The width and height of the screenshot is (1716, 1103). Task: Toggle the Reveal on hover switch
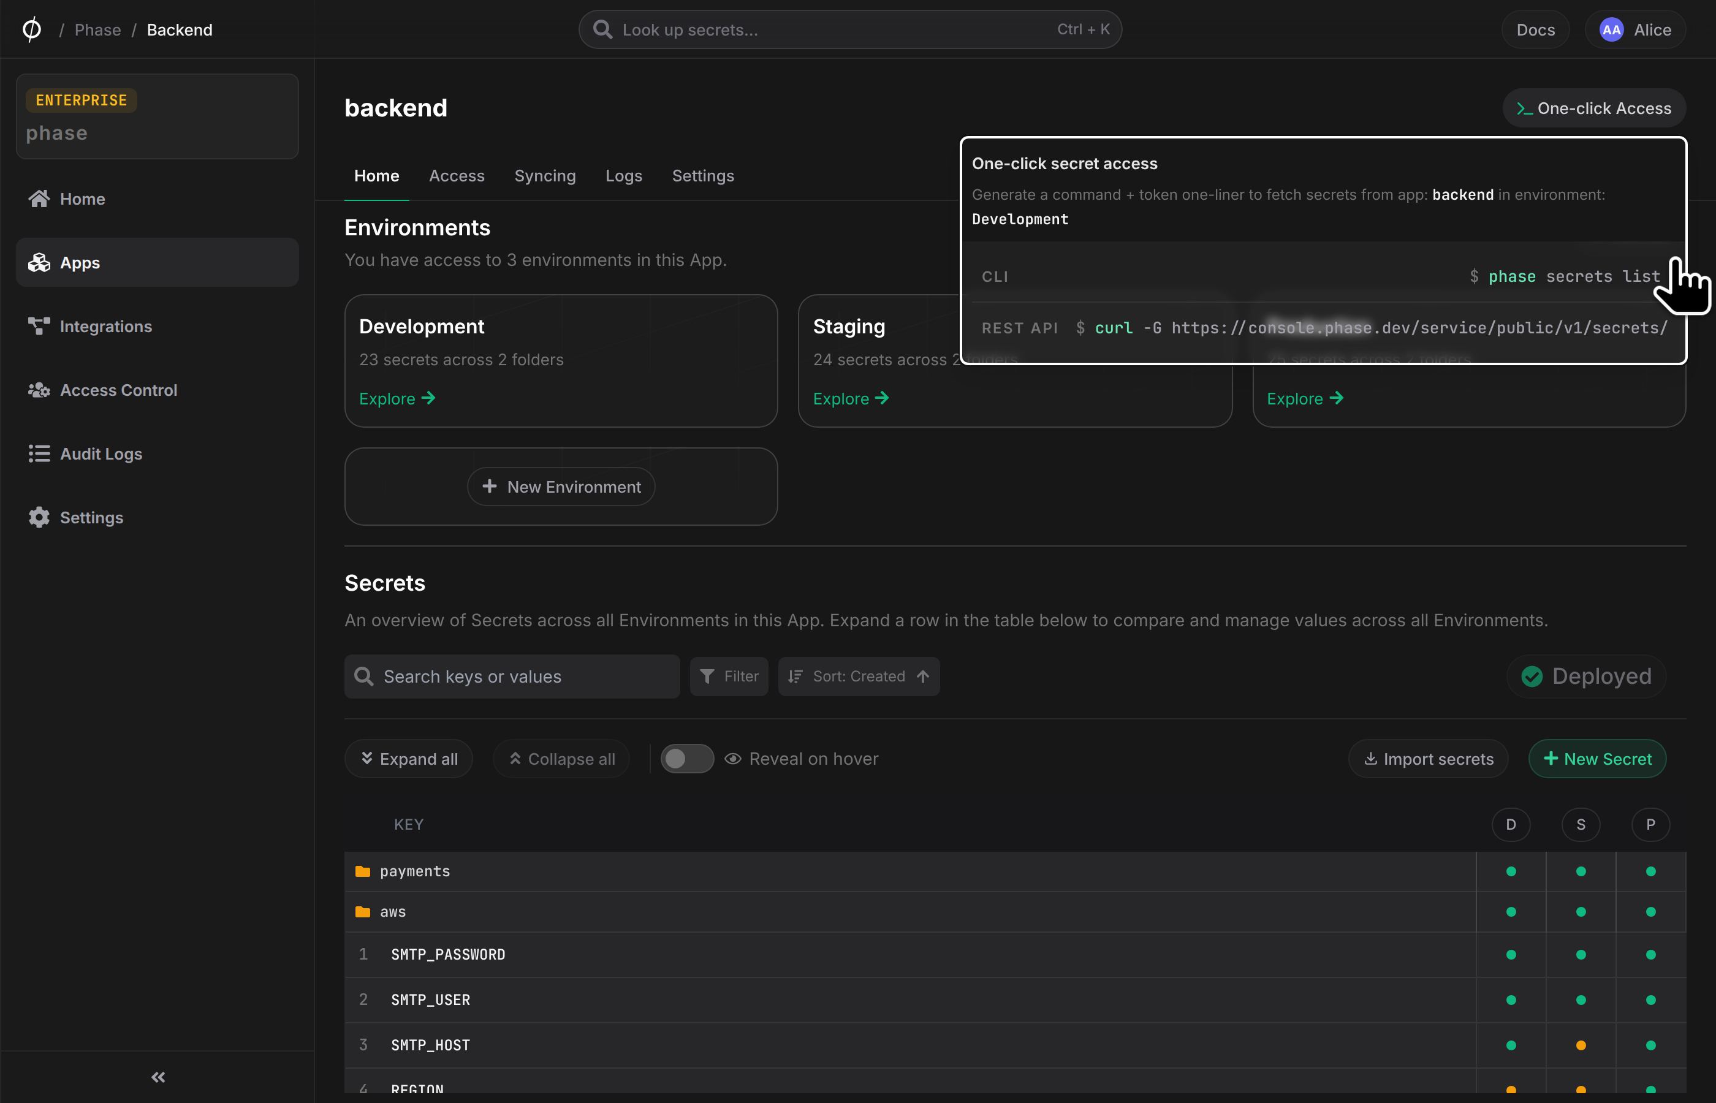click(687, 759)
